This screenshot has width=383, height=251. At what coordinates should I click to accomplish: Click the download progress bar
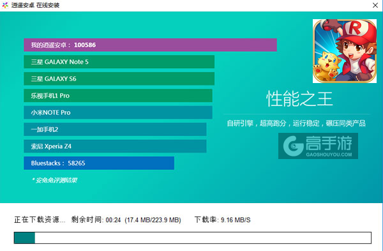[x=193, y=238]
